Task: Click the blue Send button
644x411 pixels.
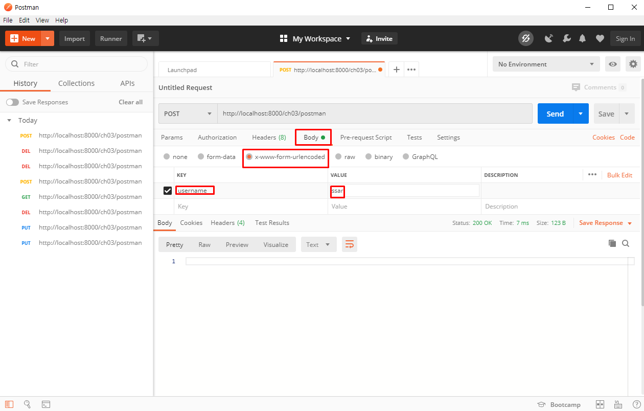Action: coord(555,113)
